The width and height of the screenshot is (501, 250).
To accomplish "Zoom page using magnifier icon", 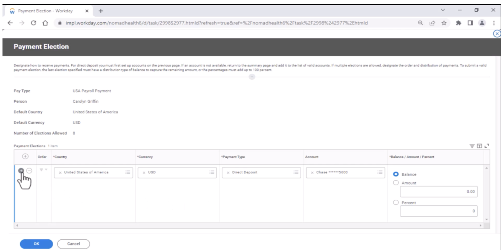I will click(420, 23).
